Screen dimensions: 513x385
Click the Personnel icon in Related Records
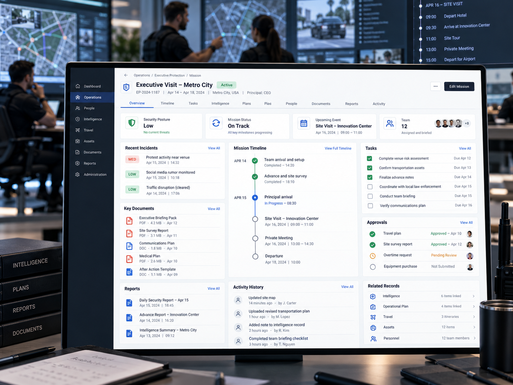[x=373, y=339]
